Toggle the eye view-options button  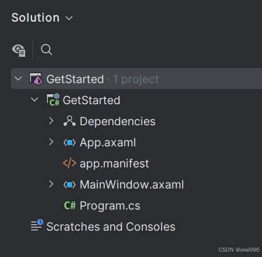(19, 50)
